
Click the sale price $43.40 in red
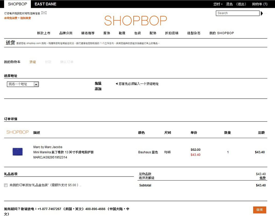[196, 155]
